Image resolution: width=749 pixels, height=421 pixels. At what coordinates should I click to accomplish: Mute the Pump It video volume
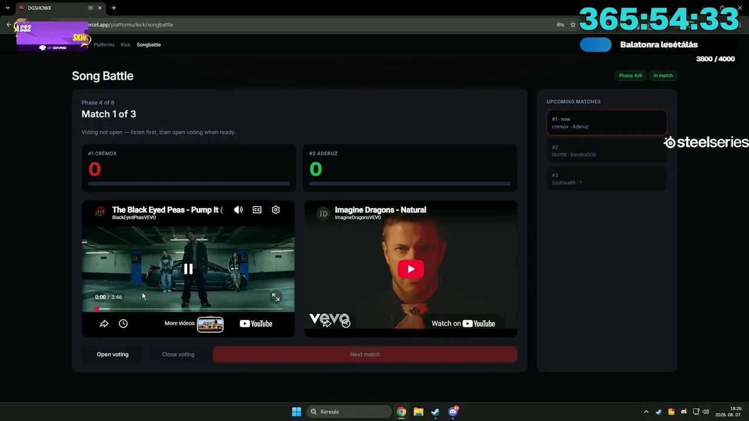[x=238, y=210]
